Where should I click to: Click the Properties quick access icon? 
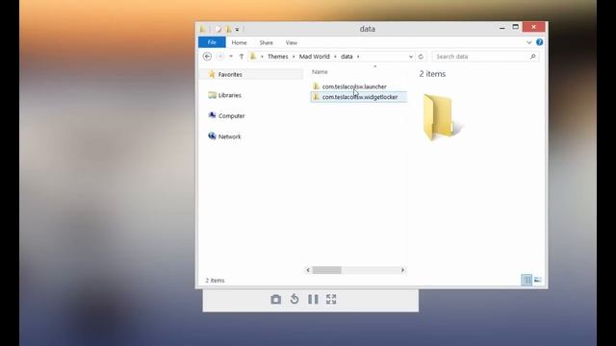pyautogui.click(x=218, y=29)
